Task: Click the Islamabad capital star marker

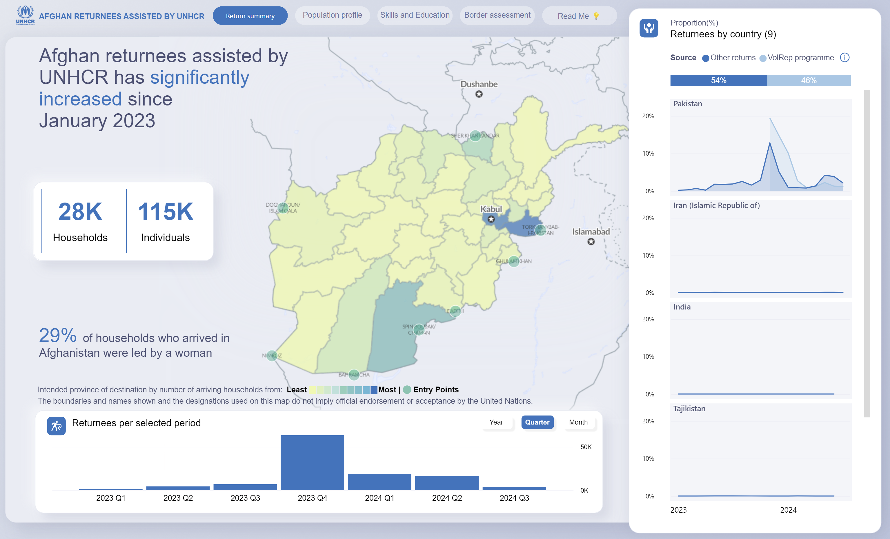Action: pyautogui.click(x=591, y=241)
